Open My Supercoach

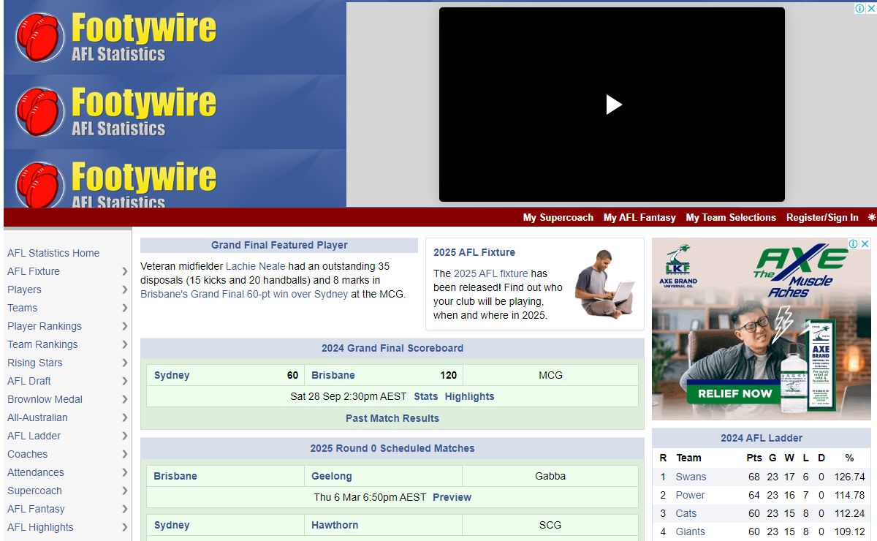point(558,217)
